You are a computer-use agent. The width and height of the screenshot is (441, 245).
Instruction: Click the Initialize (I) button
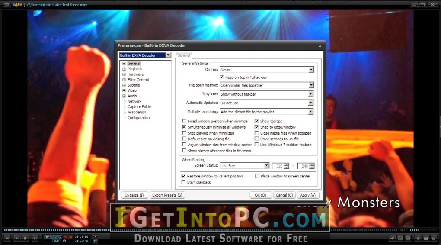click(x=134, y=195)
